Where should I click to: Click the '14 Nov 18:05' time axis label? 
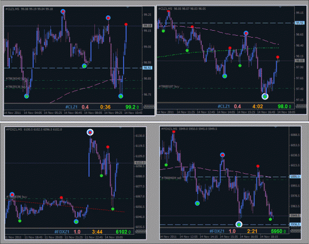(286, 112)
